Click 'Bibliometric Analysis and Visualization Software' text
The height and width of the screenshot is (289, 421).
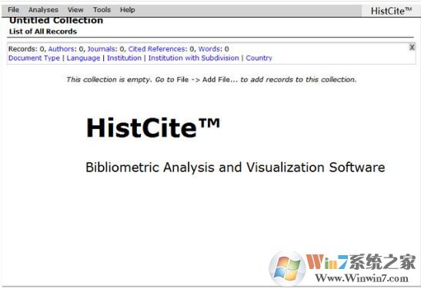(236, 168)
